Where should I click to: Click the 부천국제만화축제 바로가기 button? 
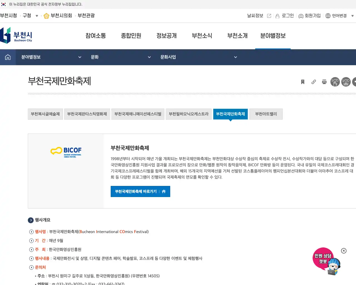(140, 191)
